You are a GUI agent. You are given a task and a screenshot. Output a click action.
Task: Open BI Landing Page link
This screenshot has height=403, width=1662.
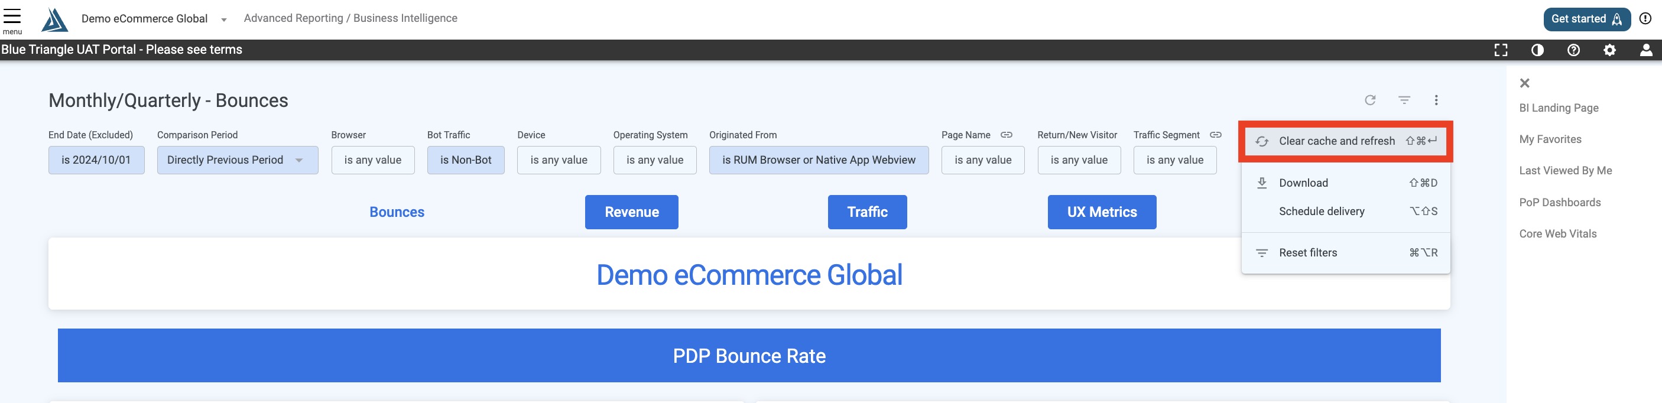pos(1559,108)
